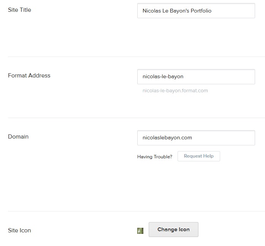Click the small site icon thumbnail
This screenshot has height=246, width=265.
coord(140,230)
